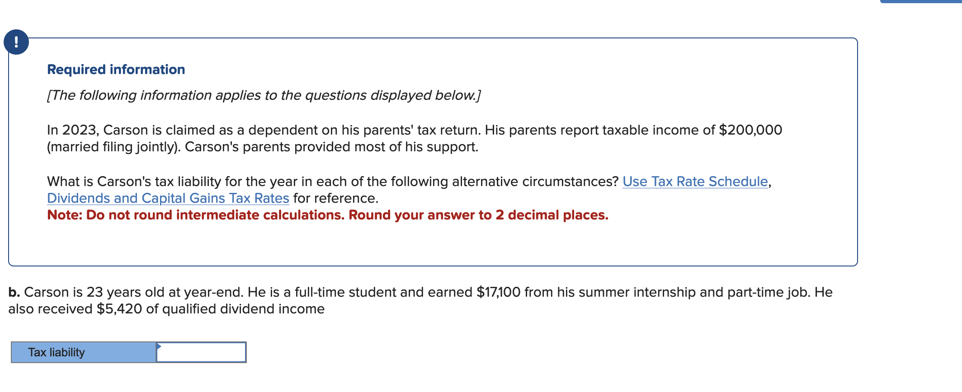Image resolution: width=962 pixels, height=392 pixels.
Task: Click the Required information heading
Action: [116, 70]
